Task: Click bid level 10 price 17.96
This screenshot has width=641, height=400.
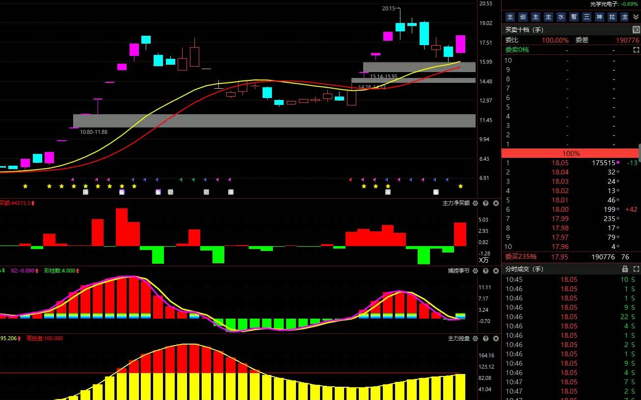Action: click(x=560, y=247)
